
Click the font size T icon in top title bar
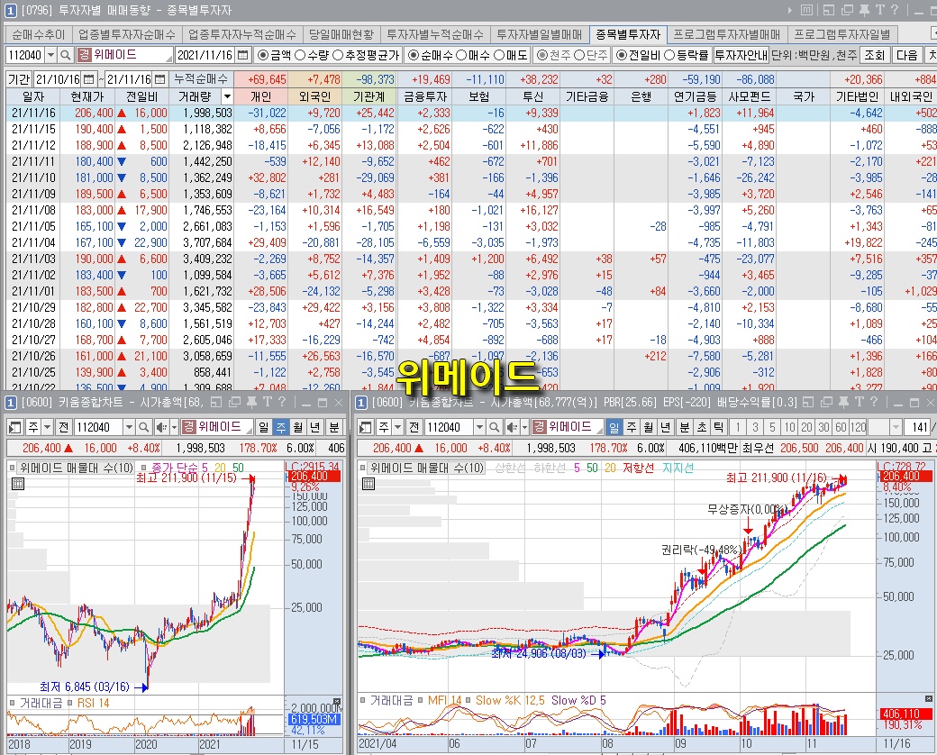click(x=879, y=10)
